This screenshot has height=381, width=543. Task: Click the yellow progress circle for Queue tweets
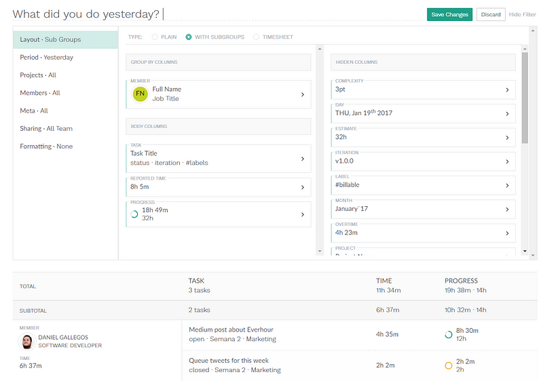(448, 365)
